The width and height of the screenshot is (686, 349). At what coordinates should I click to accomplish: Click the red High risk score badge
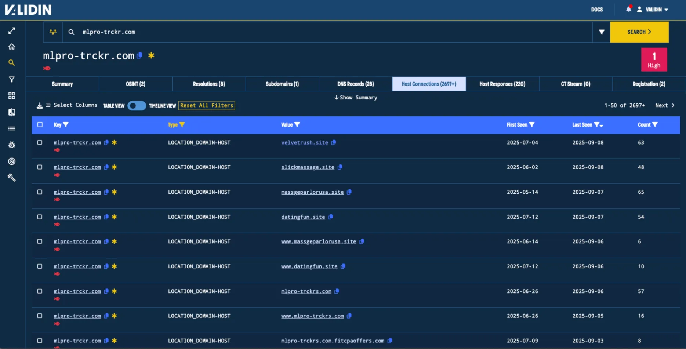(654, 60)
